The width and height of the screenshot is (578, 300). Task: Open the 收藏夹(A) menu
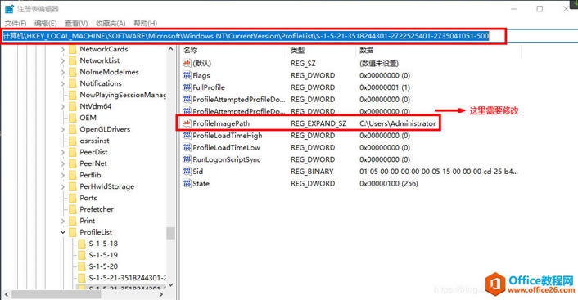coord(111,23)
